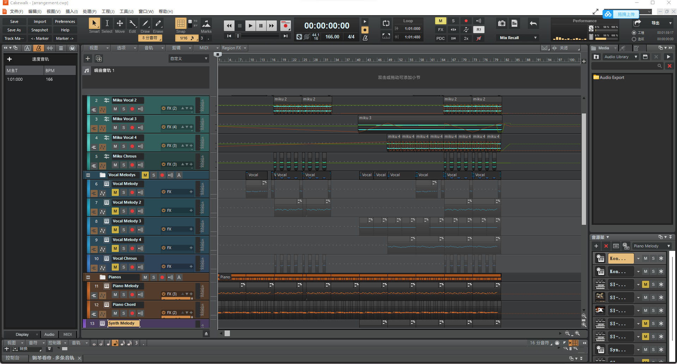Image resolution: width=677 pixels, height=364 pixels.
Task: Toggle the Loop on/off icon
Action: click(x=386, y=24)
